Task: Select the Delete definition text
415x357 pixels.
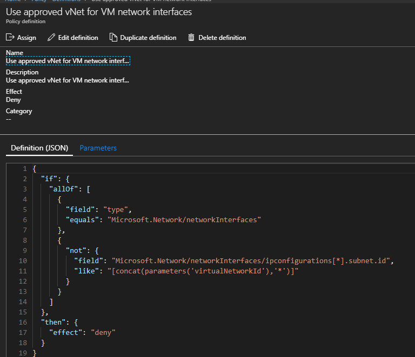Action: pos(222,38)
